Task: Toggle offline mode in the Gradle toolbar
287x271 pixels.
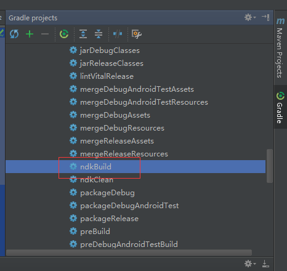Action: coord(118,34)
